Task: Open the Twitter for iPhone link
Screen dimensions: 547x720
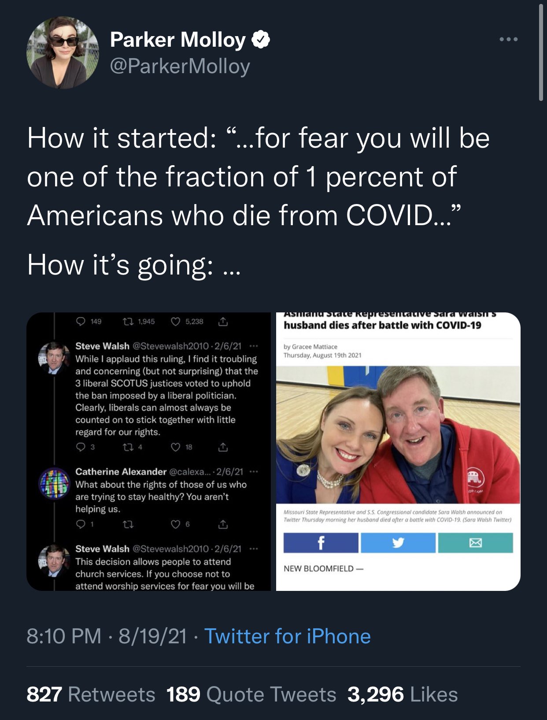Action: click(x=287, y=636)
